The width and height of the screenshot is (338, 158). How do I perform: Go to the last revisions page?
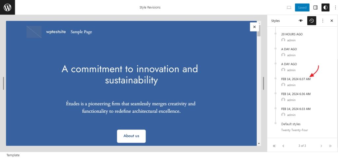[330, 146]
